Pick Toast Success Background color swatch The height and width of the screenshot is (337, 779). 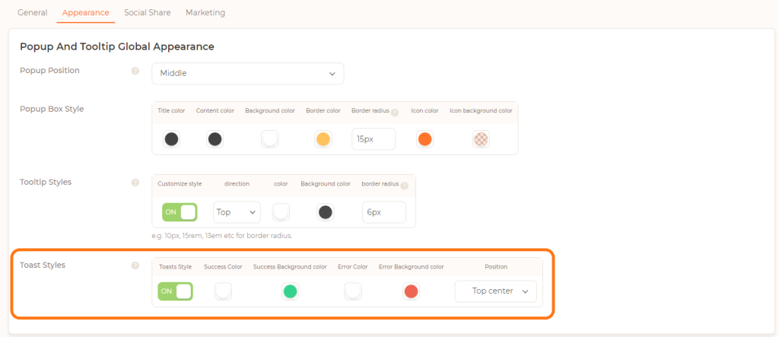[x=290, y=291]
